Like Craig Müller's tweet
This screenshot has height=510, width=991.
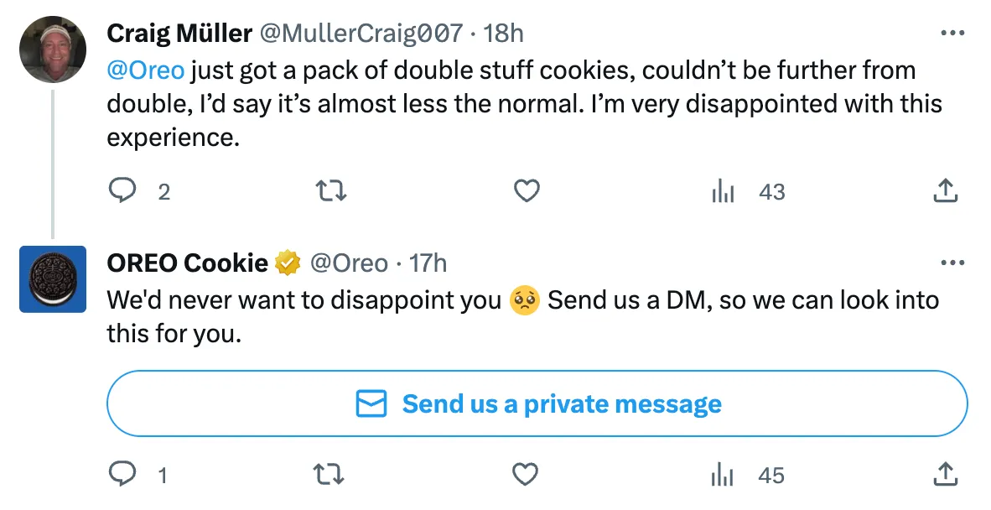tap(526, 192)
